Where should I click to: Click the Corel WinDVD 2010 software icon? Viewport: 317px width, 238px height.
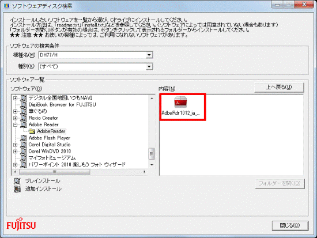(24, 151)
